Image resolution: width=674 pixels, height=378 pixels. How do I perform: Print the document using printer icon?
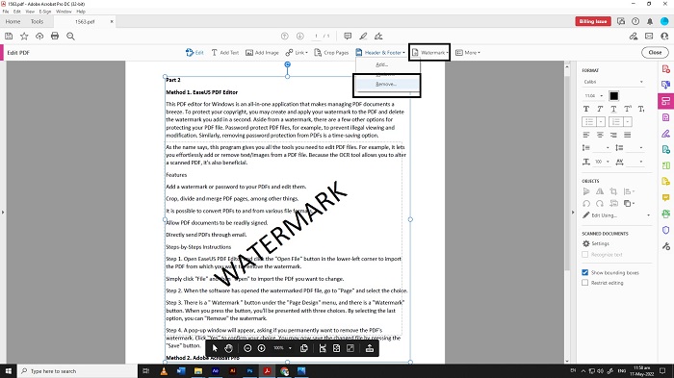tap(55, 37)
